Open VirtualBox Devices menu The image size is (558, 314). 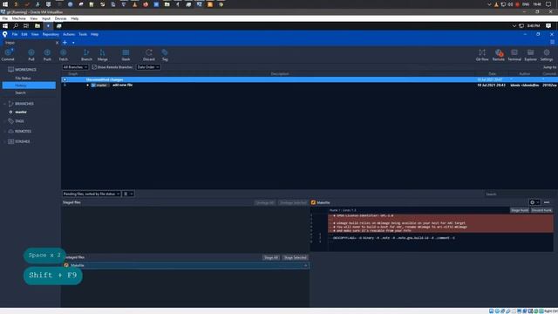60,18
